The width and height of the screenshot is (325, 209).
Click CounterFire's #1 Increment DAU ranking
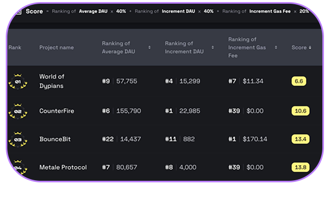[x=170, y=111]
